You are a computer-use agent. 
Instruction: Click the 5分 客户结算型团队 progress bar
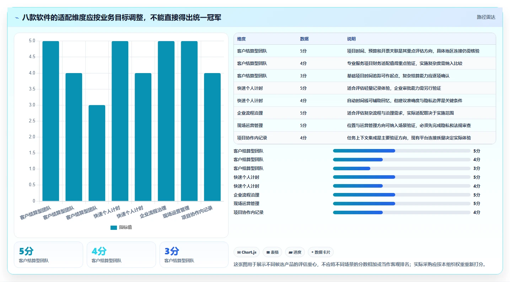(x=402, y=151)
